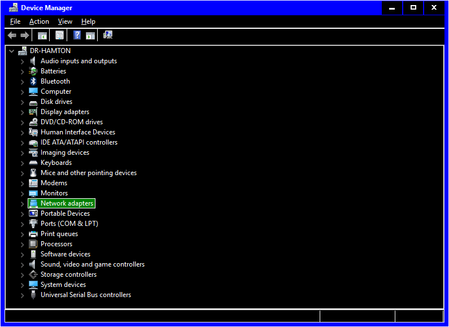Click the Human Interface Devices icon

pos(33,132)
